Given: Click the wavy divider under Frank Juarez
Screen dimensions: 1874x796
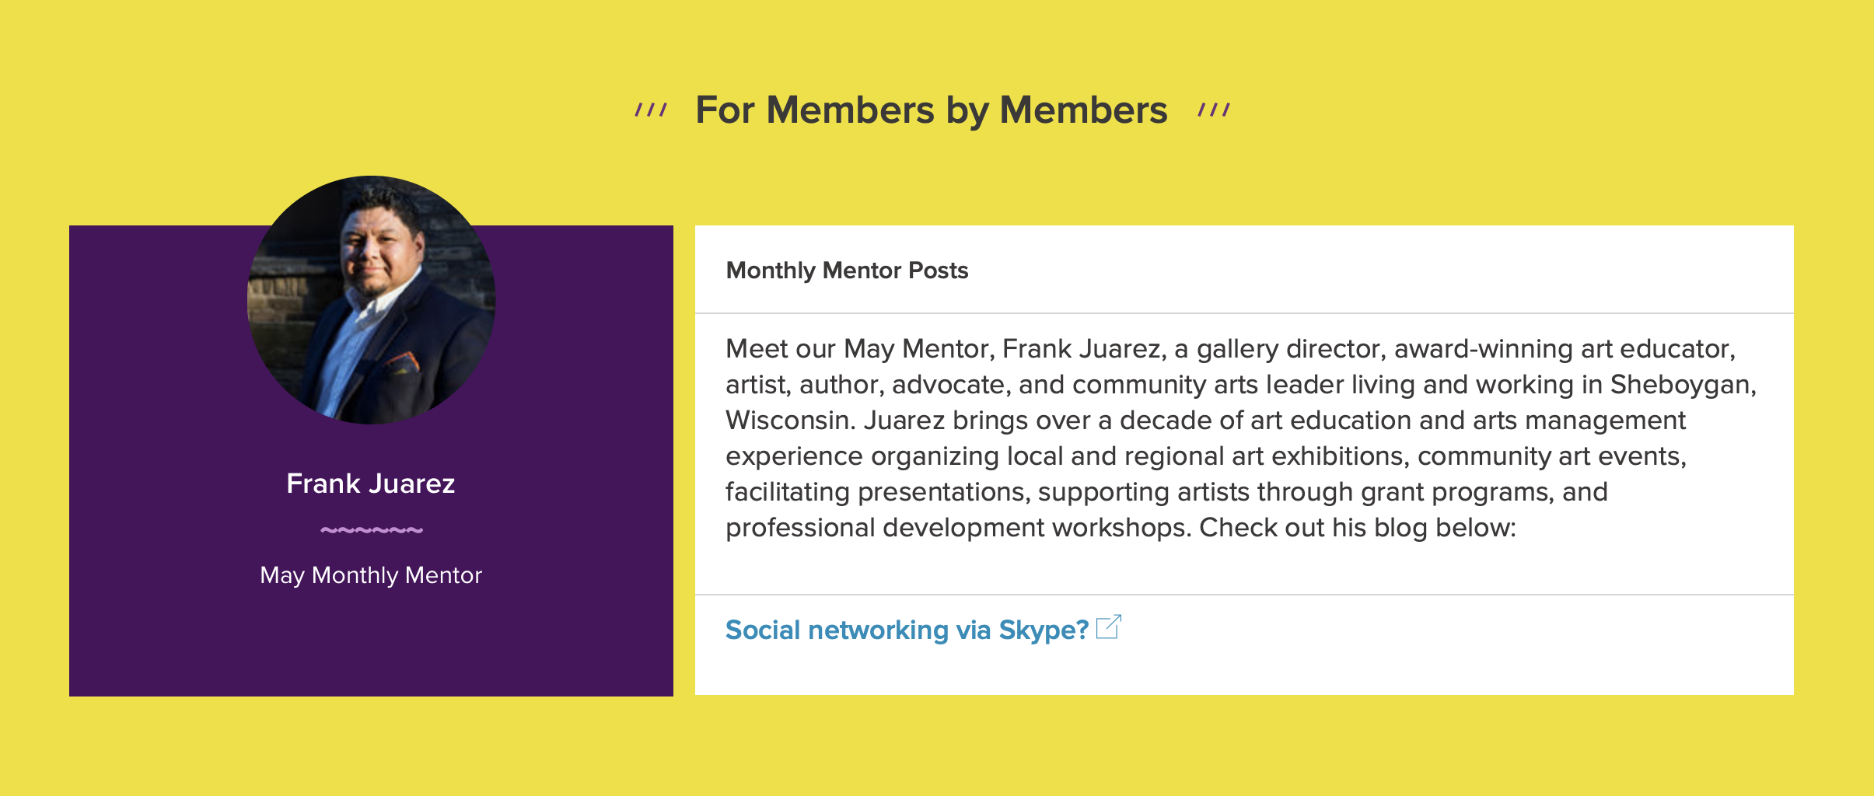Looking at the screenshot, I should point(371,530).
